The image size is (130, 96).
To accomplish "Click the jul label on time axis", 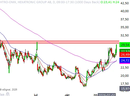I will [36, 95].
